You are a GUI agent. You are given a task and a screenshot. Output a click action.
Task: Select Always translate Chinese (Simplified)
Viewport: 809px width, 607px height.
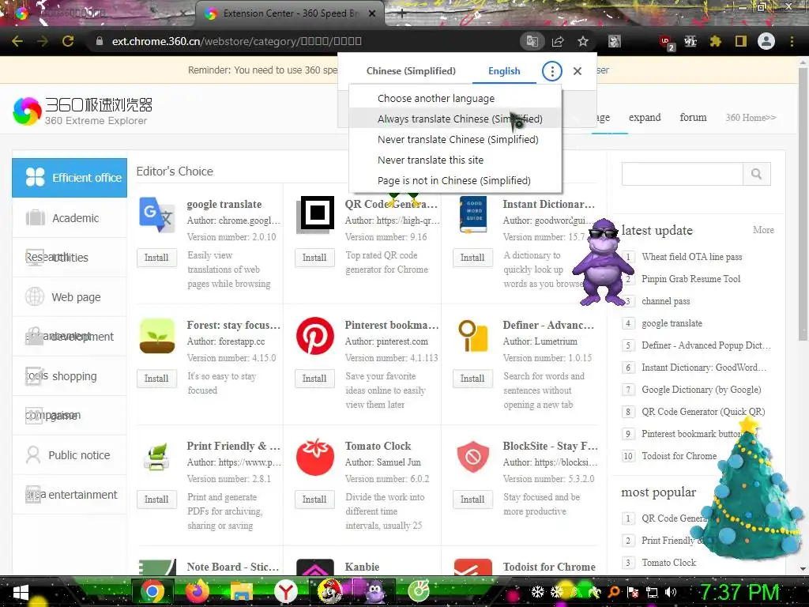(x=454, y=119)
